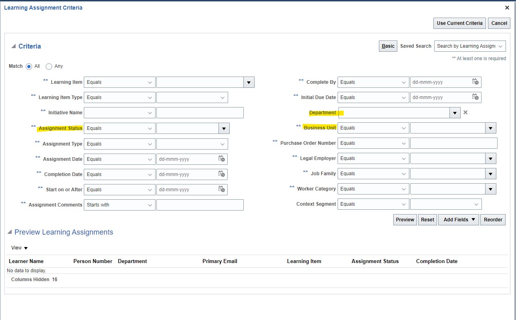Open the Complete By date picker icon
Image resolution: width=516 pixels, height=320 pixels.
coord(476,82)
